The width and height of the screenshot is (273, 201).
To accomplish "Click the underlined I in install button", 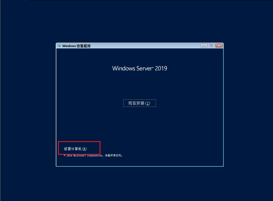I will (147, 103).
